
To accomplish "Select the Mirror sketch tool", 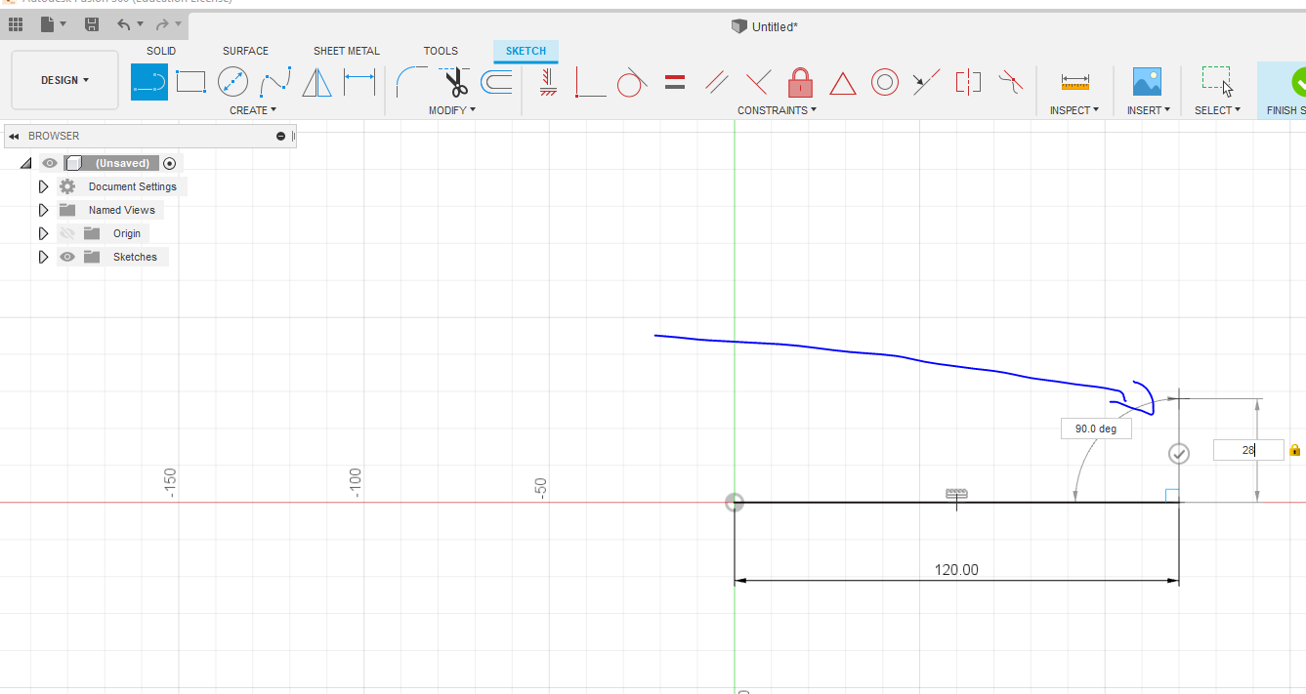I will (316, 82).
